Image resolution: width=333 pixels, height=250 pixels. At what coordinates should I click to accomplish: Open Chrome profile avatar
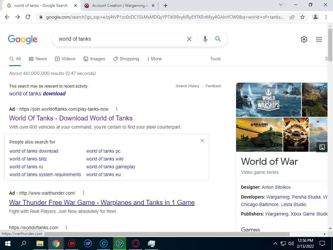click(315, 17)
